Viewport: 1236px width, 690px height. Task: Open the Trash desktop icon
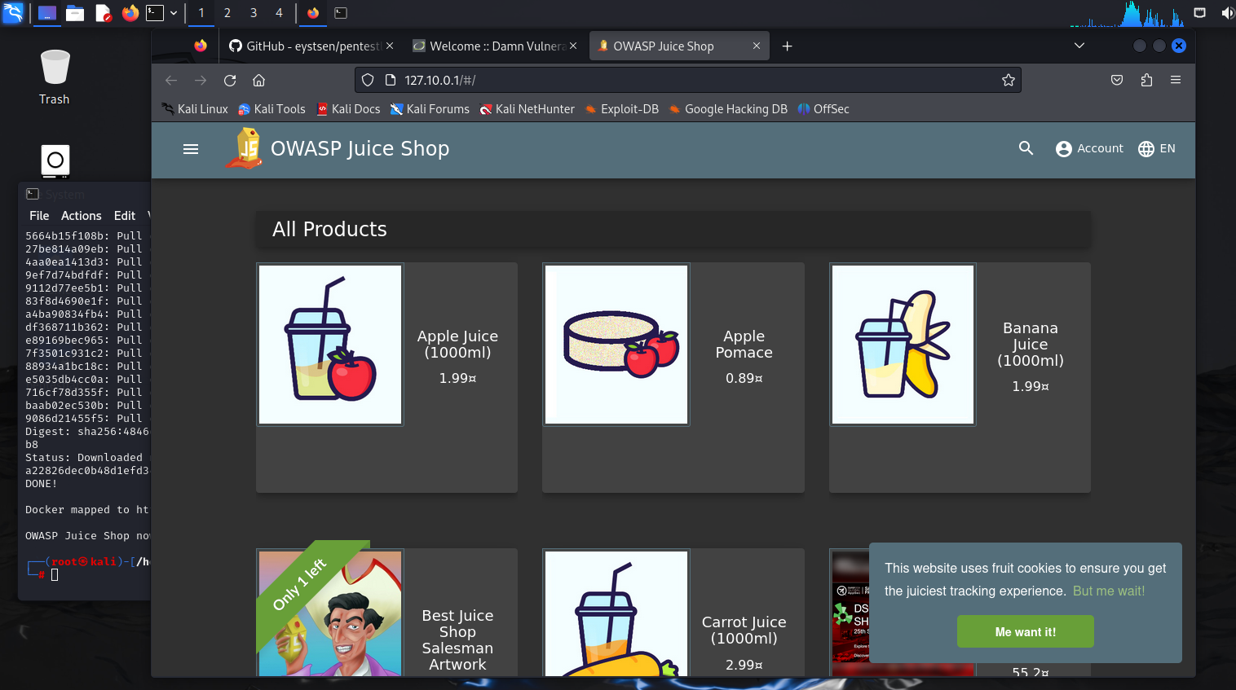(x=55, y=77)
